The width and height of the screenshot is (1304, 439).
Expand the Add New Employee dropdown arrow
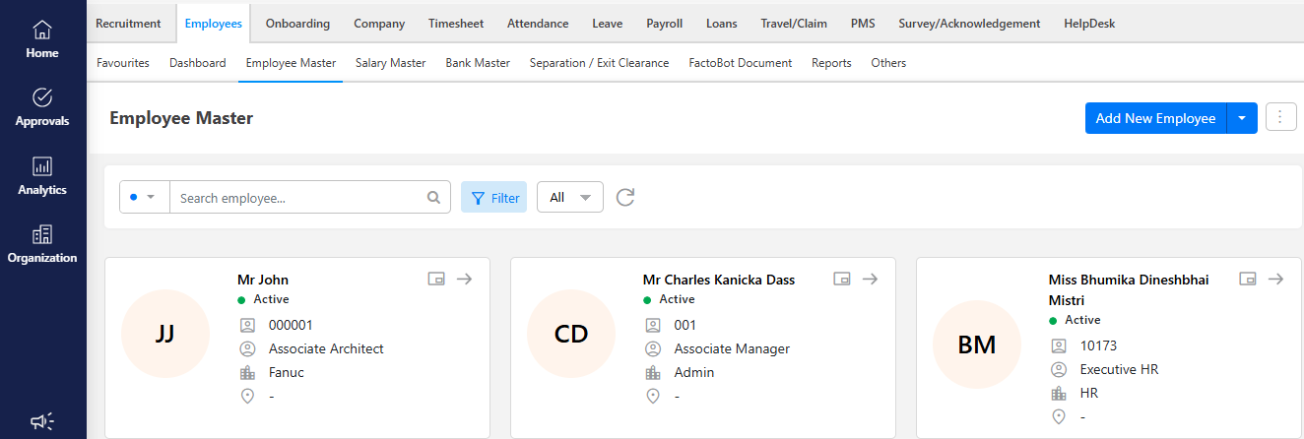[x=1242, y=118]
